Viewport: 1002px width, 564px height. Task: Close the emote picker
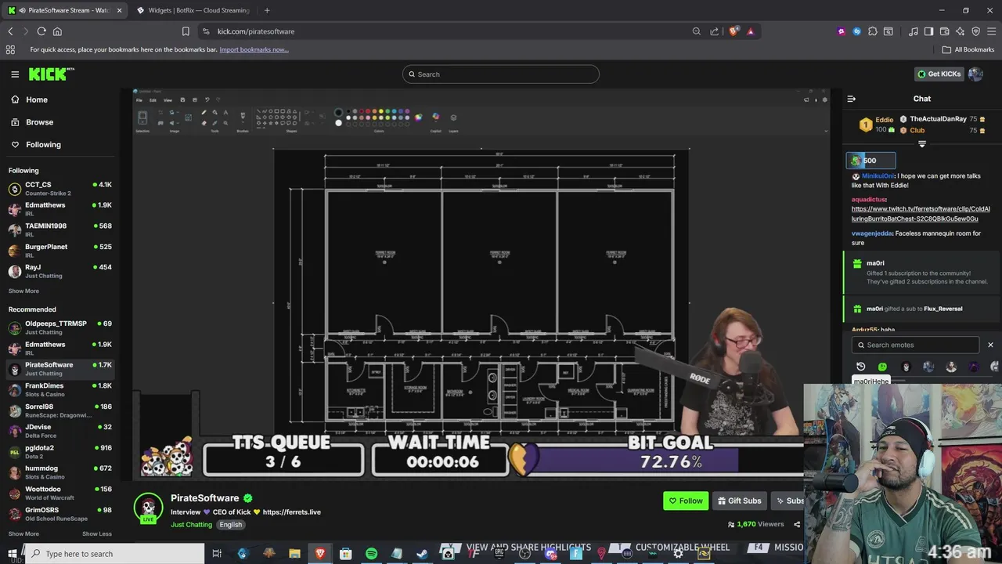point(990,345)
